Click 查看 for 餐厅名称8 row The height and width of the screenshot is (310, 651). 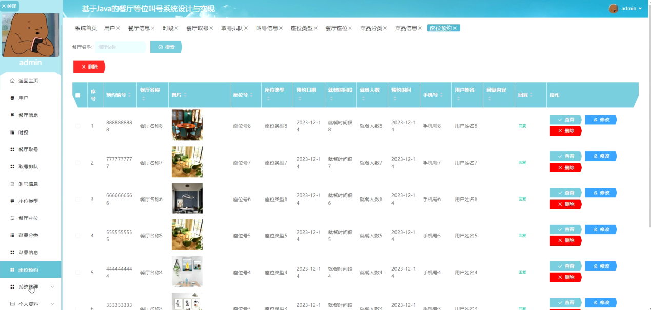click(566, 120)
